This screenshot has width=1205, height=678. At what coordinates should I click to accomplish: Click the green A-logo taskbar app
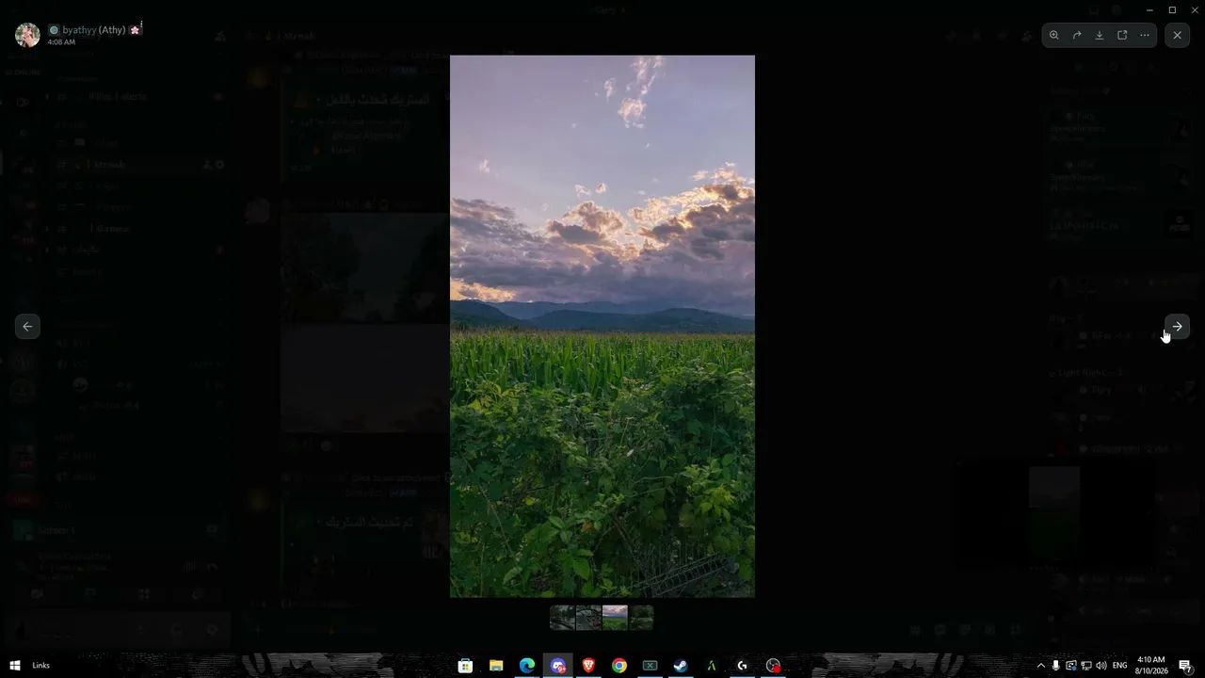click(x=712, y=666)
